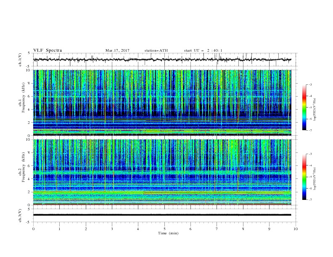Click the "-7" tick on ch.1 color bar

pos(310,130)
